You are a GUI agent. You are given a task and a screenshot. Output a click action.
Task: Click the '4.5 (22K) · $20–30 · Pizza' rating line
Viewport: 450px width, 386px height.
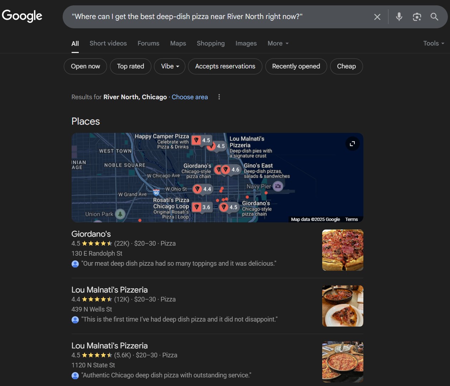click(x=124, y=243)
